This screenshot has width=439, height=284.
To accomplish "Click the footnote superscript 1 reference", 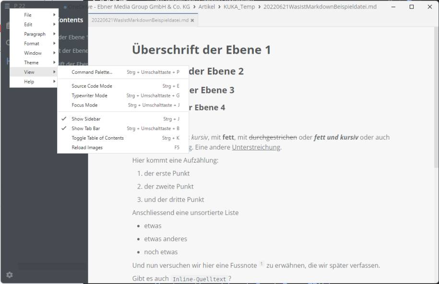I will point(261,263).
